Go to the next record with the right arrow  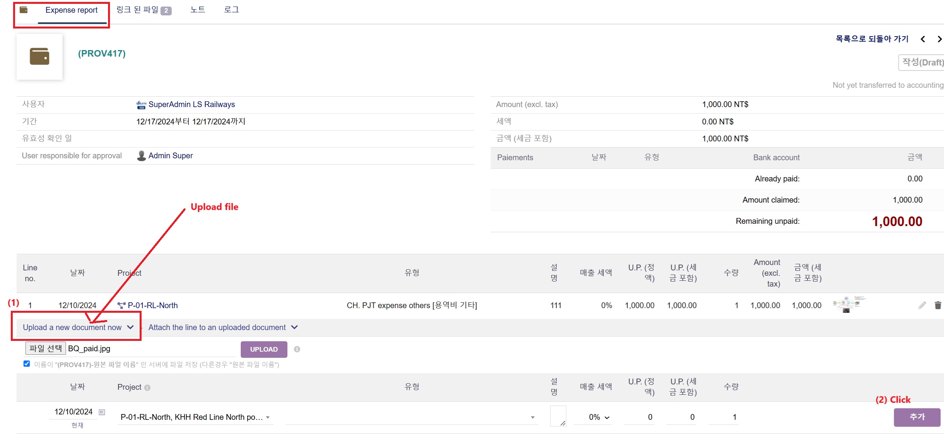pyautogui.click(x=939, y=39)
